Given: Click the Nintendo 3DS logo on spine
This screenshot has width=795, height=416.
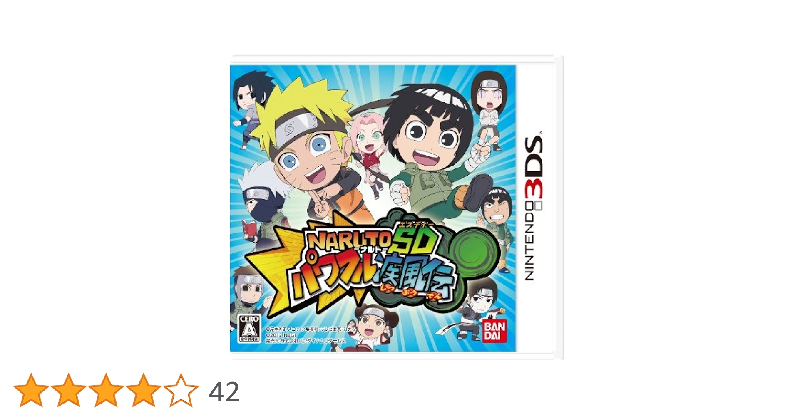Looking at the screenshot, I should click(x=534, y=206).
